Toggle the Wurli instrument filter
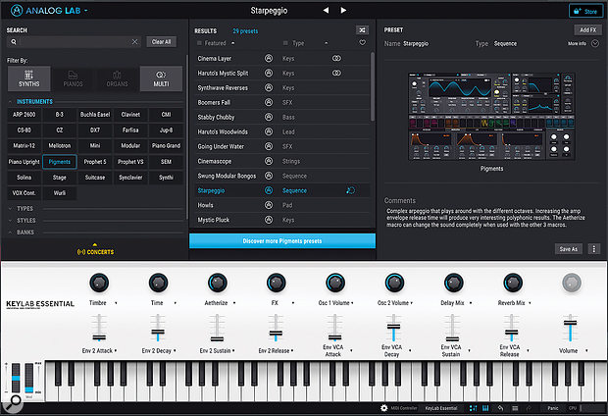 pyautogui.click(x=59, y=193)
